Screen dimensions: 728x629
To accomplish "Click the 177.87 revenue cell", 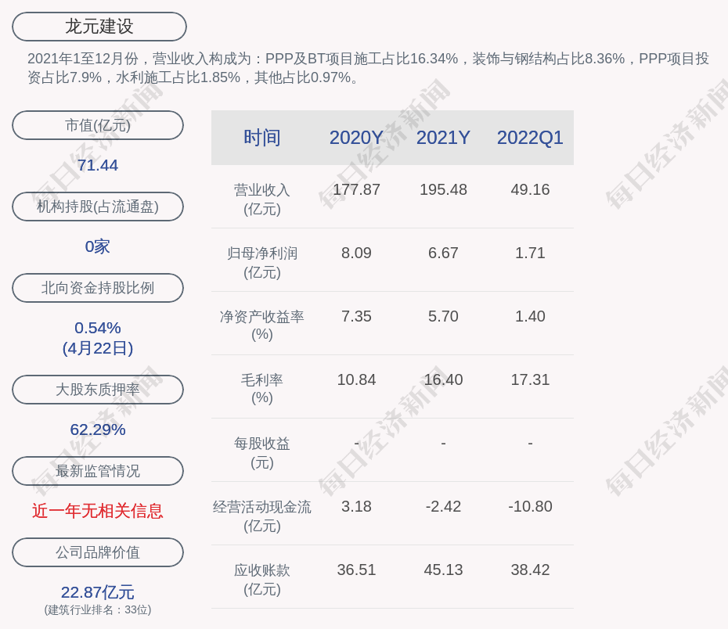I will pyautogui.click(x=356, y=190).
